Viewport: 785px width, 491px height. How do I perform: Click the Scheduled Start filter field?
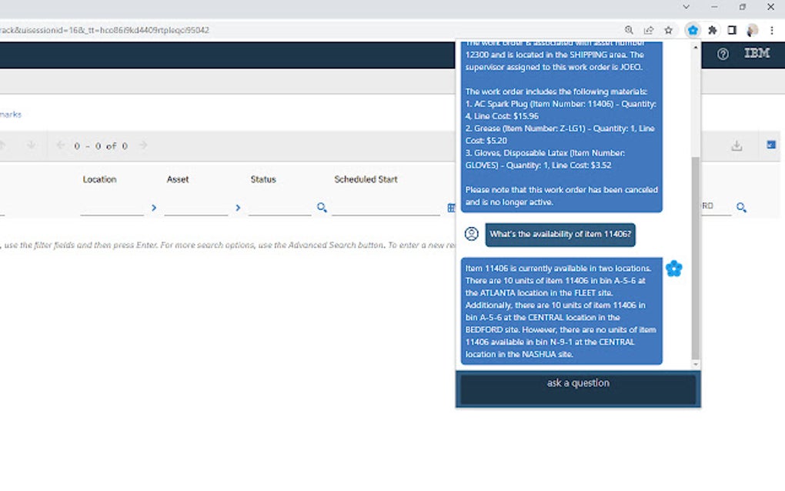click(386, 207)
